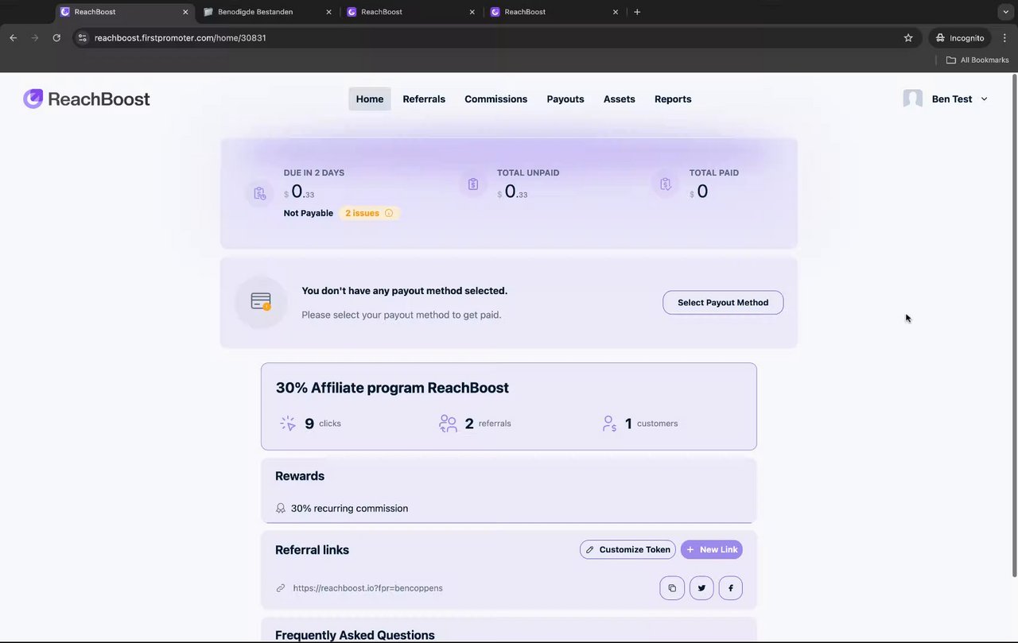Click the page vertical scrollbar

(x=1014, y=326)
